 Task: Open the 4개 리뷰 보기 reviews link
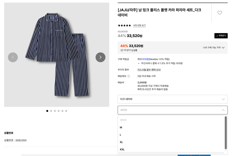click(x=139, y=25)
